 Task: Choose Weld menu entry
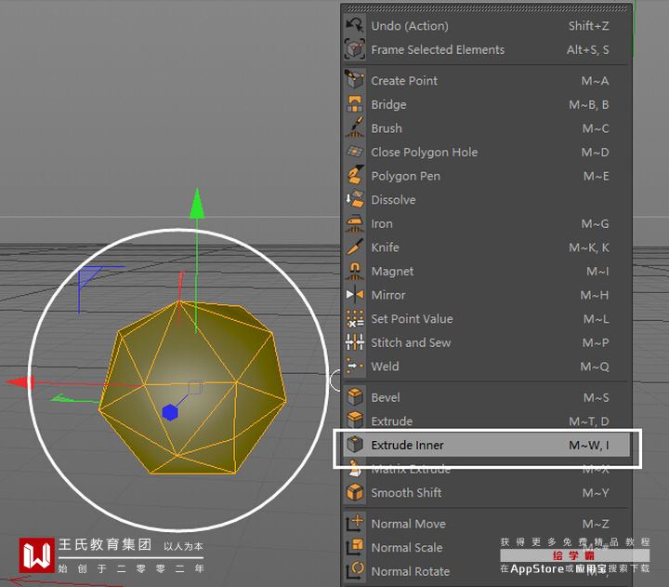coord(486,367)
